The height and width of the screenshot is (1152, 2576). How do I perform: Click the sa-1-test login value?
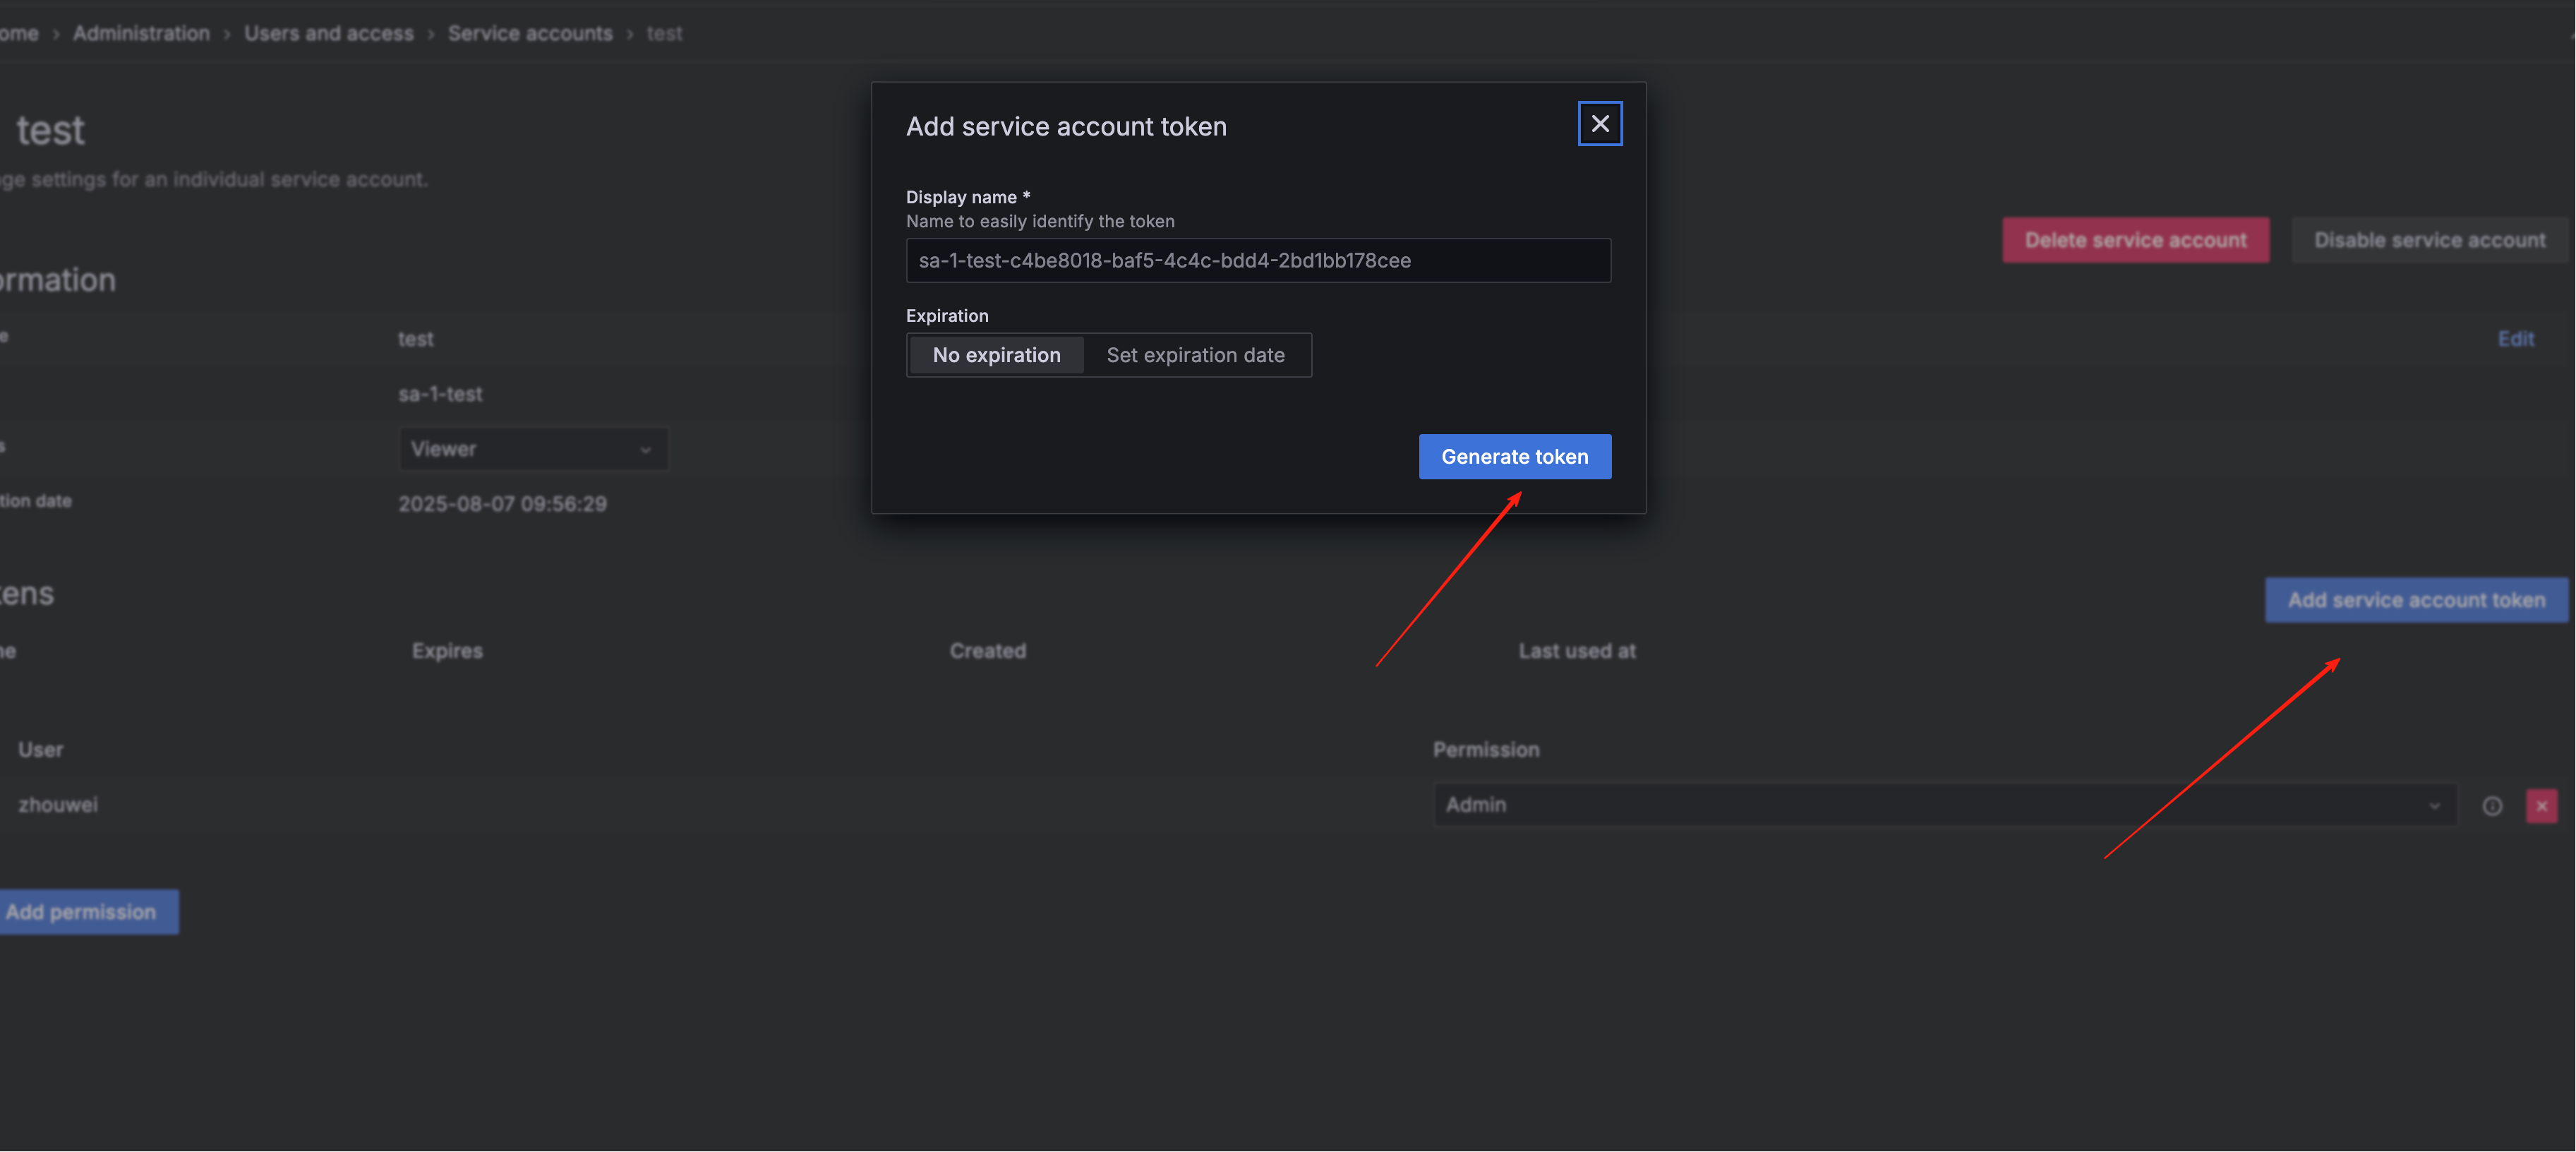click(x=440, y=394)
